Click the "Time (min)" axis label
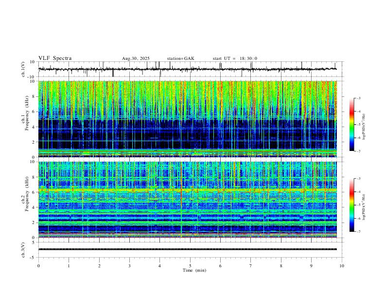This screenshot has height=298, width=385. pyautogui.click(x=194, y=270)
